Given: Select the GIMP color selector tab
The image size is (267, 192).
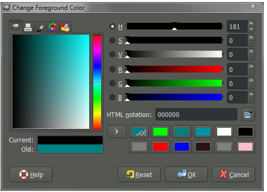Looking at the screenshot, I should click(x=16, y=26).
